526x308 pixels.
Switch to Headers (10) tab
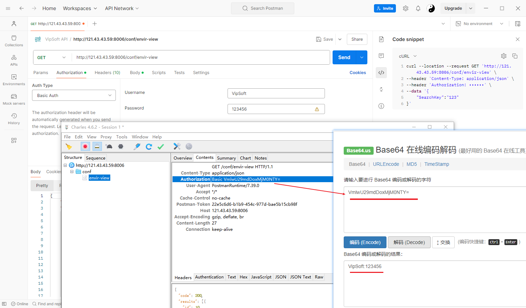107,73
